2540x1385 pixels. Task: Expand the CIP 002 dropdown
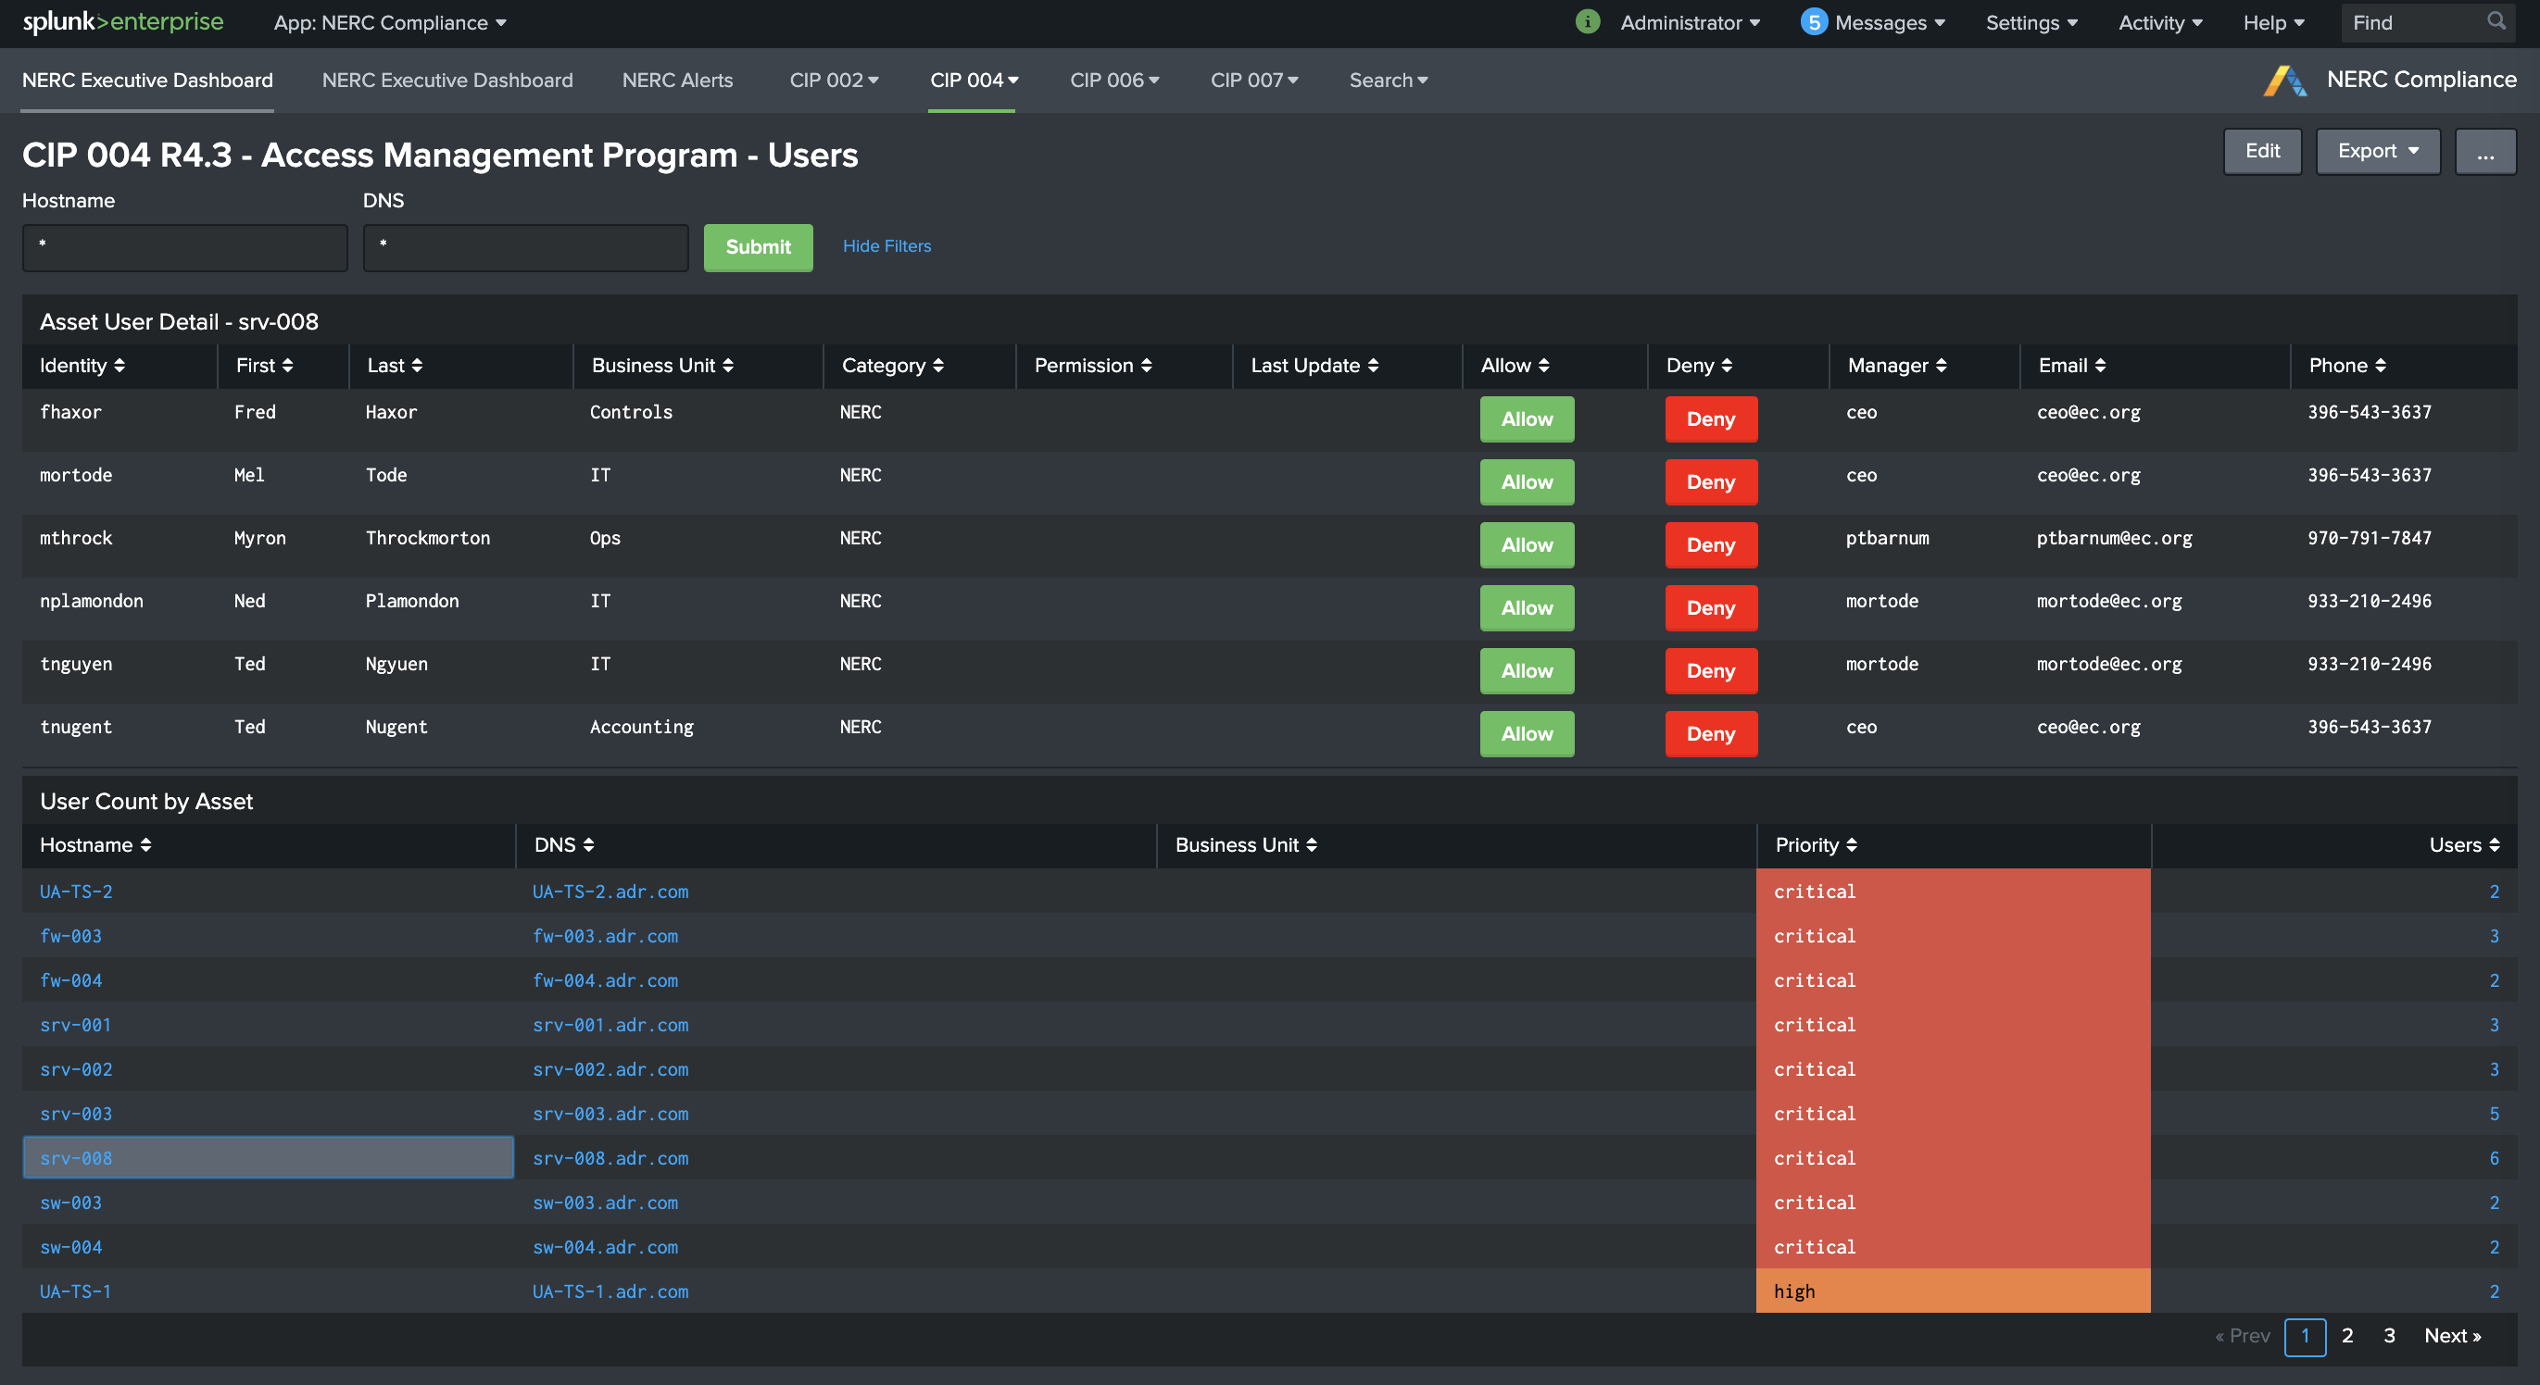833,80
